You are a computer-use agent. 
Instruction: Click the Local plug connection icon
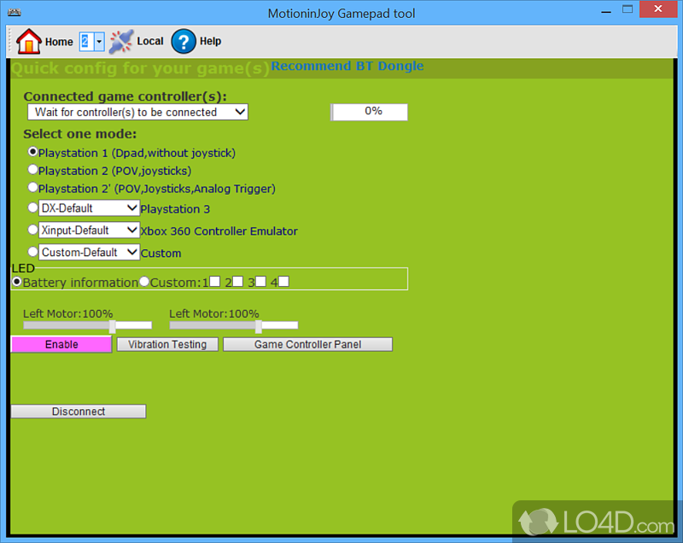click(x=120, y=41)
